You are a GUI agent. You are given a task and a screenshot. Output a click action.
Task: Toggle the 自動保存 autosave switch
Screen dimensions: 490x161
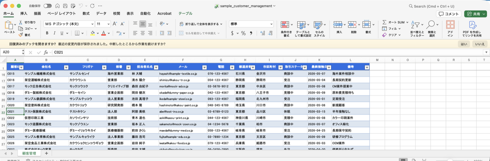[x=47, y=6]
